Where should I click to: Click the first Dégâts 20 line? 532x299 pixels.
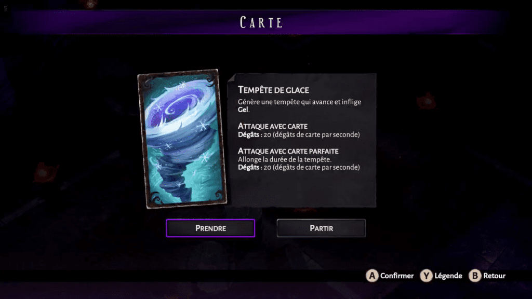tap(299, 134)
